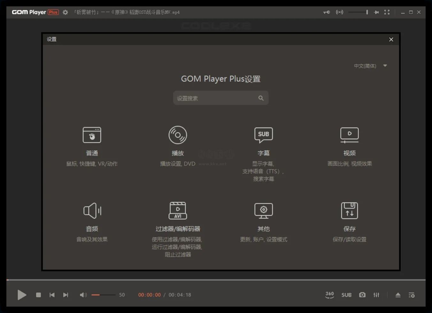Open the 视频 video settings icon

coord(350,135)
